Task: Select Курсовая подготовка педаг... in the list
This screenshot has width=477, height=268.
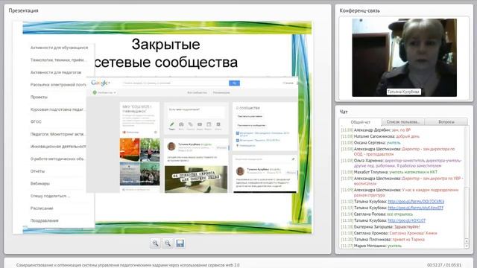Action: coord(58,109)
